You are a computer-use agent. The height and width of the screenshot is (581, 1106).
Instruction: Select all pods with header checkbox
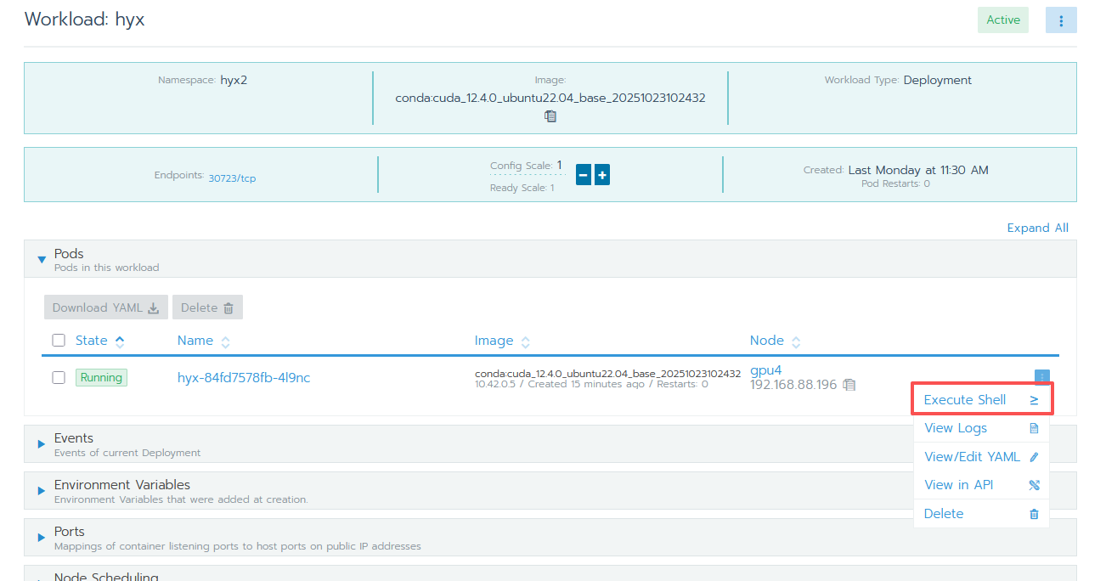[59, 341]
